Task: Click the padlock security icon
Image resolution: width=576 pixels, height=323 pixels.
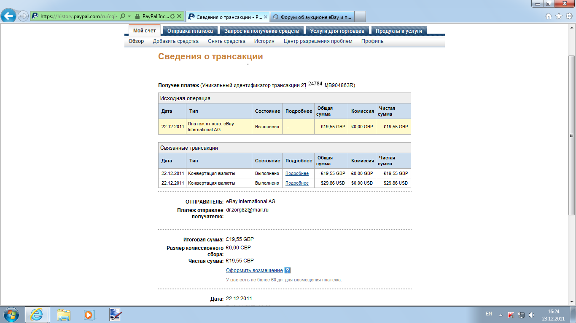Action: [x=137, y=16]
